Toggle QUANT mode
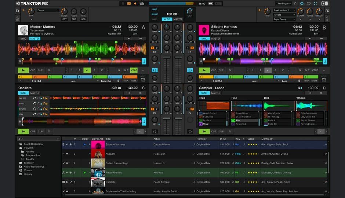 pyautogui.click(x=155, y=14)
